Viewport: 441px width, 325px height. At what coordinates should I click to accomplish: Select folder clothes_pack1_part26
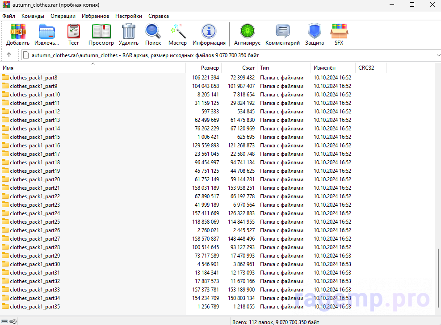click(x=35, y=230)
